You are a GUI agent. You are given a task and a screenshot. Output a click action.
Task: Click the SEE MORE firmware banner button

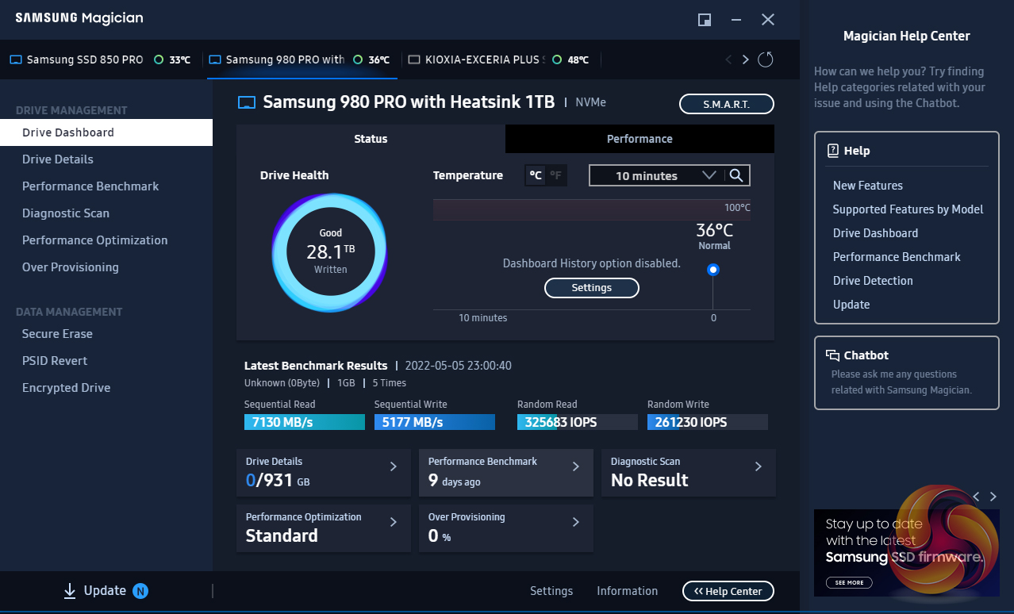pos(849,582)
